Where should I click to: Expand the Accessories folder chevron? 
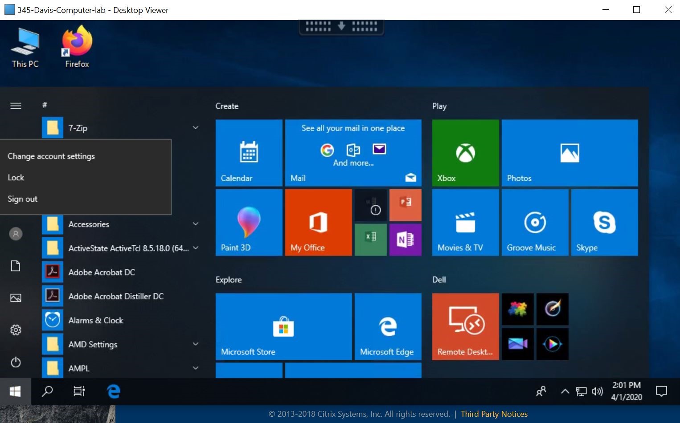tap(195, 224)
